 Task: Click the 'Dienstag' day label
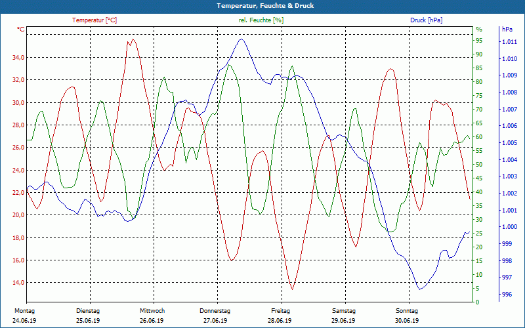(88, 311)
